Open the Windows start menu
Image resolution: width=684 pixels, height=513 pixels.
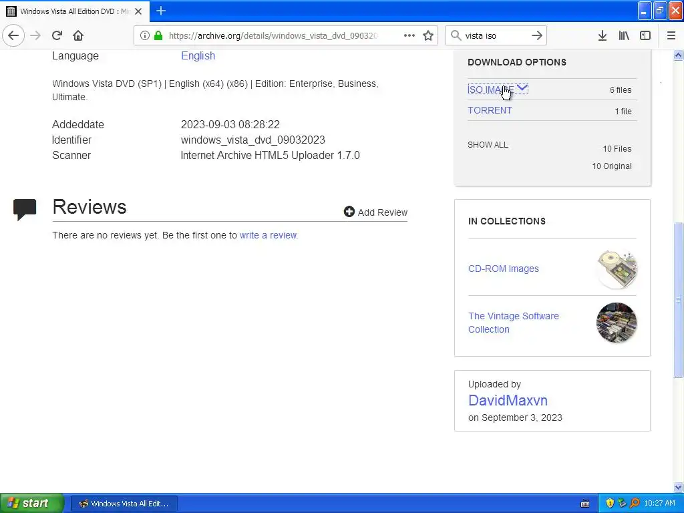(x=32, y=503)
